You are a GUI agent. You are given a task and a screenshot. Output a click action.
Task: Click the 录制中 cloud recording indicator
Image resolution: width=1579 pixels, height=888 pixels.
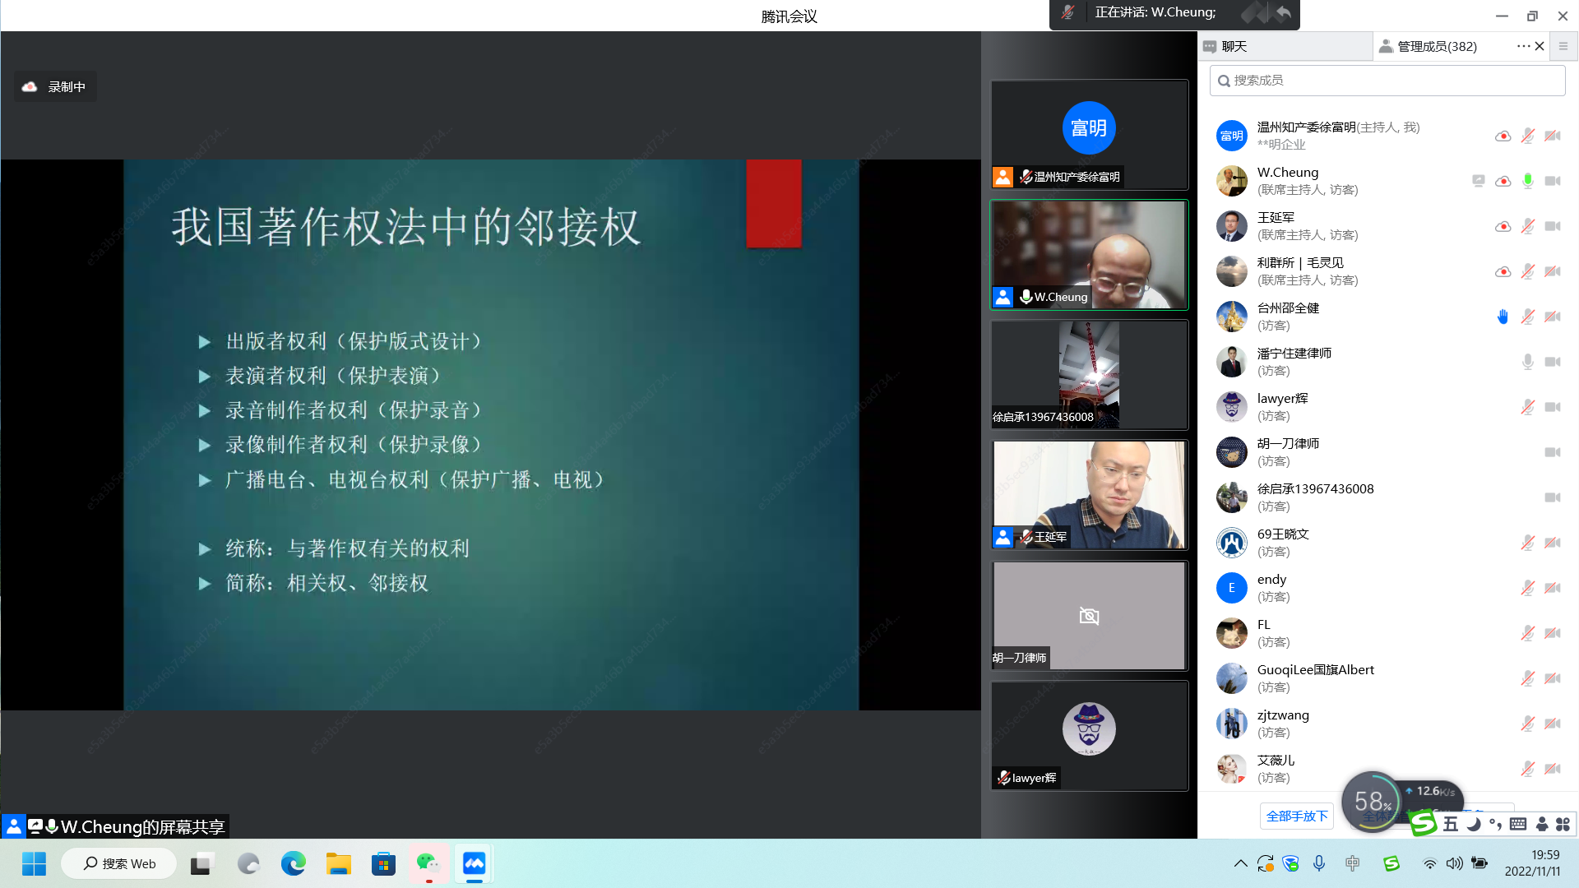click(x=55, y=86)
